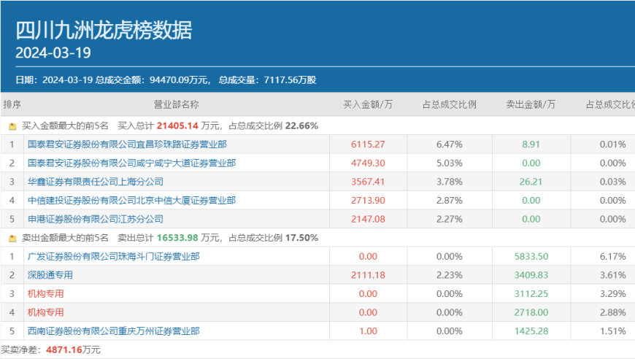Open 机构专用 link with 3112.25 sell amount

pyautogui.click(x=46, y=294)
